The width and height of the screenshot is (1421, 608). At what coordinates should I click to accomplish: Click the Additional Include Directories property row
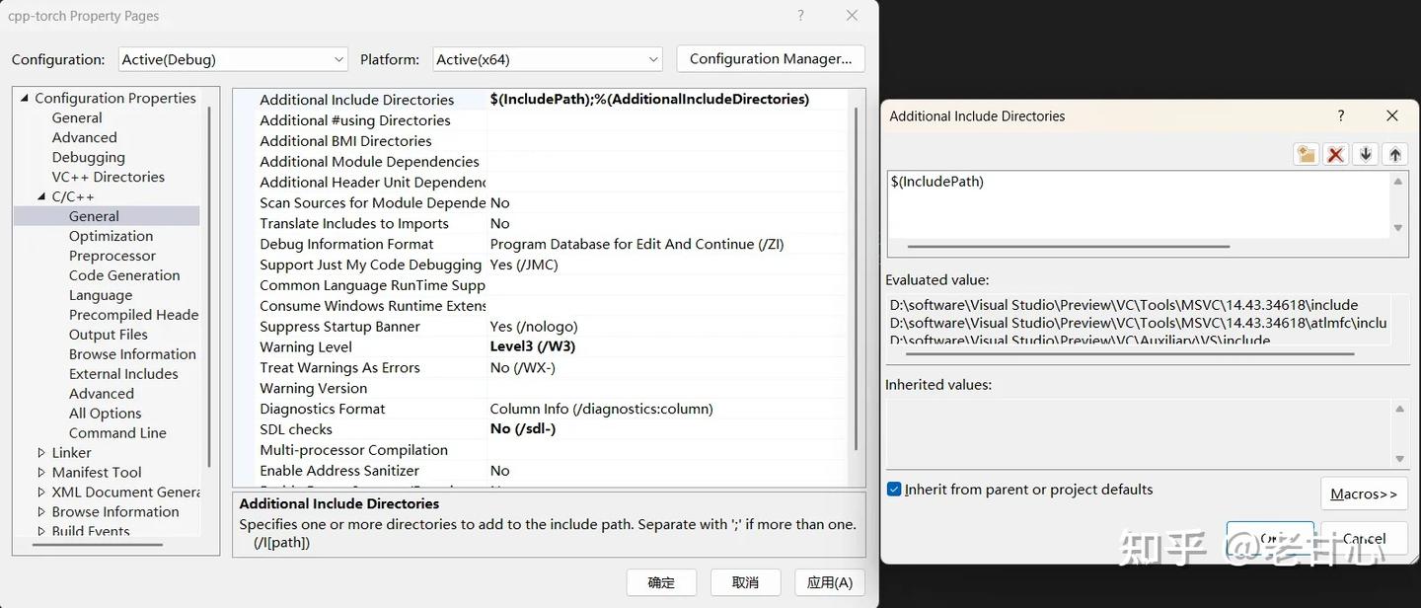click(540, 100)
